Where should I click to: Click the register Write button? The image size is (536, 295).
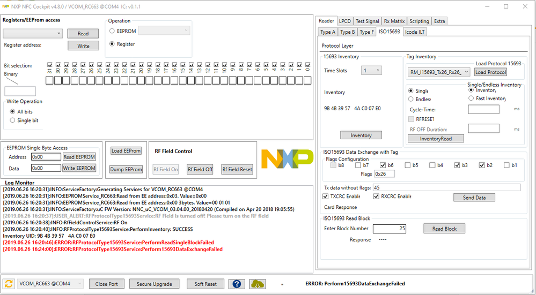[83, 46]
